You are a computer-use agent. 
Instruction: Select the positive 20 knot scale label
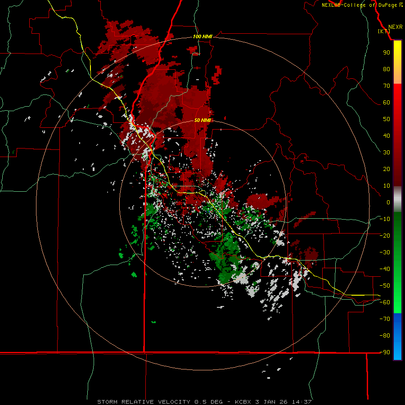[387, 169]
